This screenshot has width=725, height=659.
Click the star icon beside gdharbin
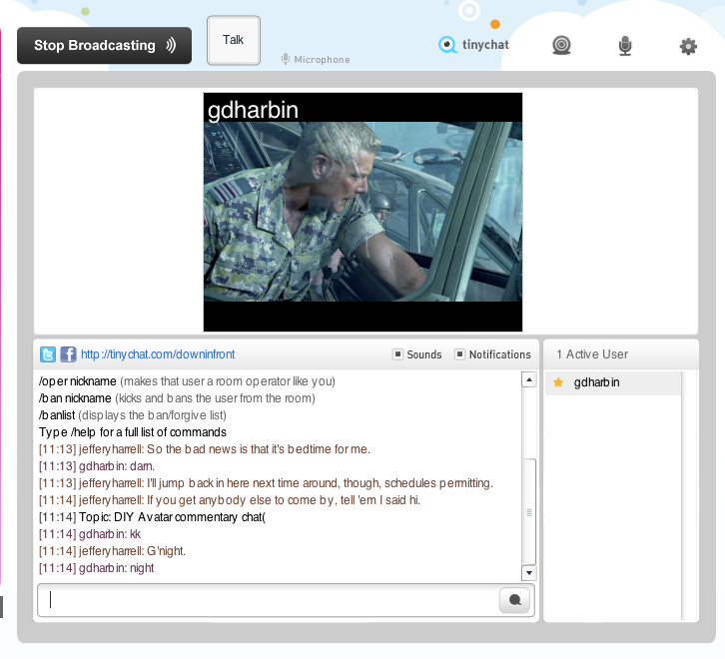click(x=558, y=382)
